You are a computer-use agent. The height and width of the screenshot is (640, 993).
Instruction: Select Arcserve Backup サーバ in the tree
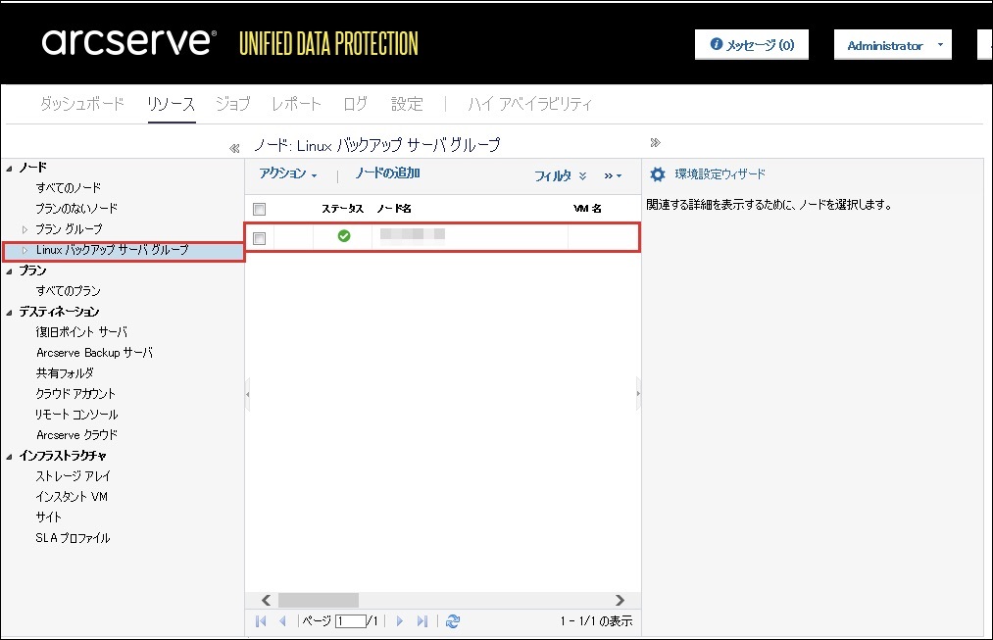coord(94,353)
